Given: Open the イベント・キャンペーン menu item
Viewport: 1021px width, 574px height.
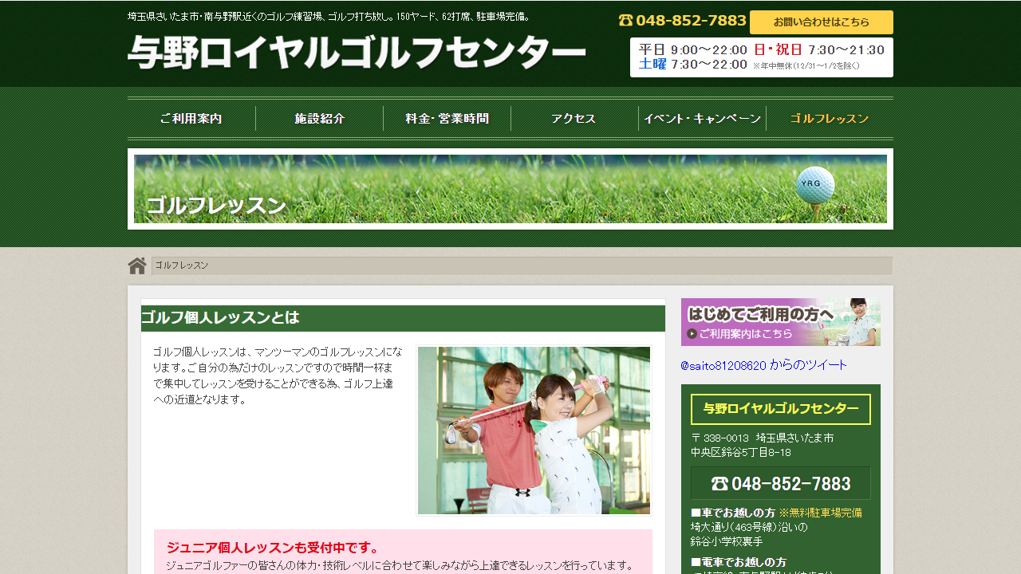Looking at the screenshot, I should [702, 119].
